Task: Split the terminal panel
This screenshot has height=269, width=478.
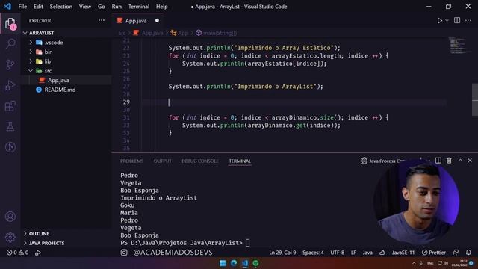Action: click(x=438, y=161)
